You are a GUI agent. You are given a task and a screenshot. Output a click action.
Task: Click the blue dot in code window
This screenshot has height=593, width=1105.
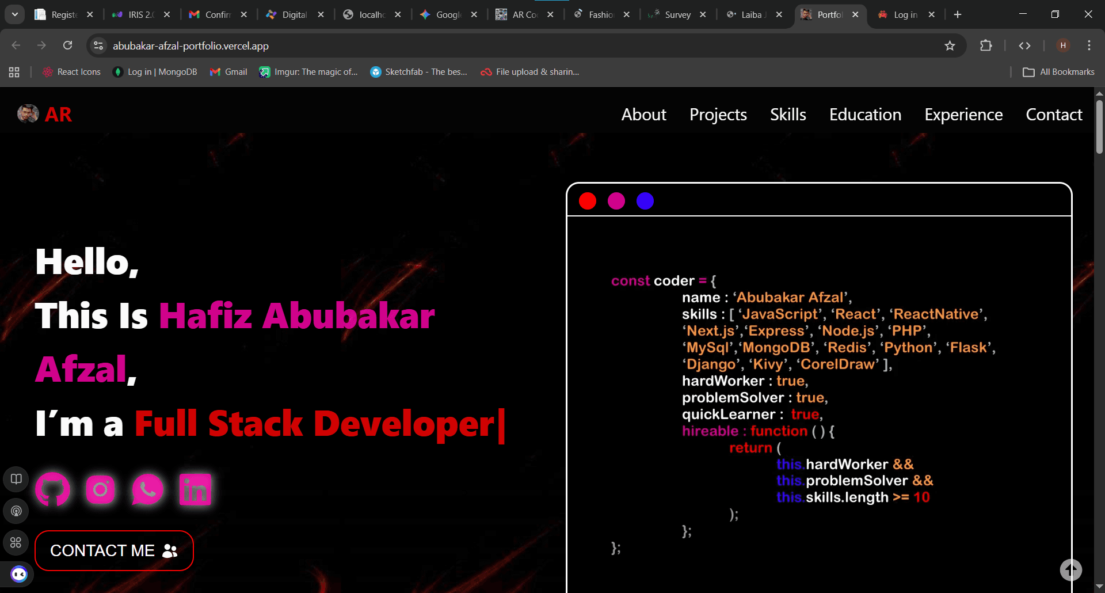point(645,201)
